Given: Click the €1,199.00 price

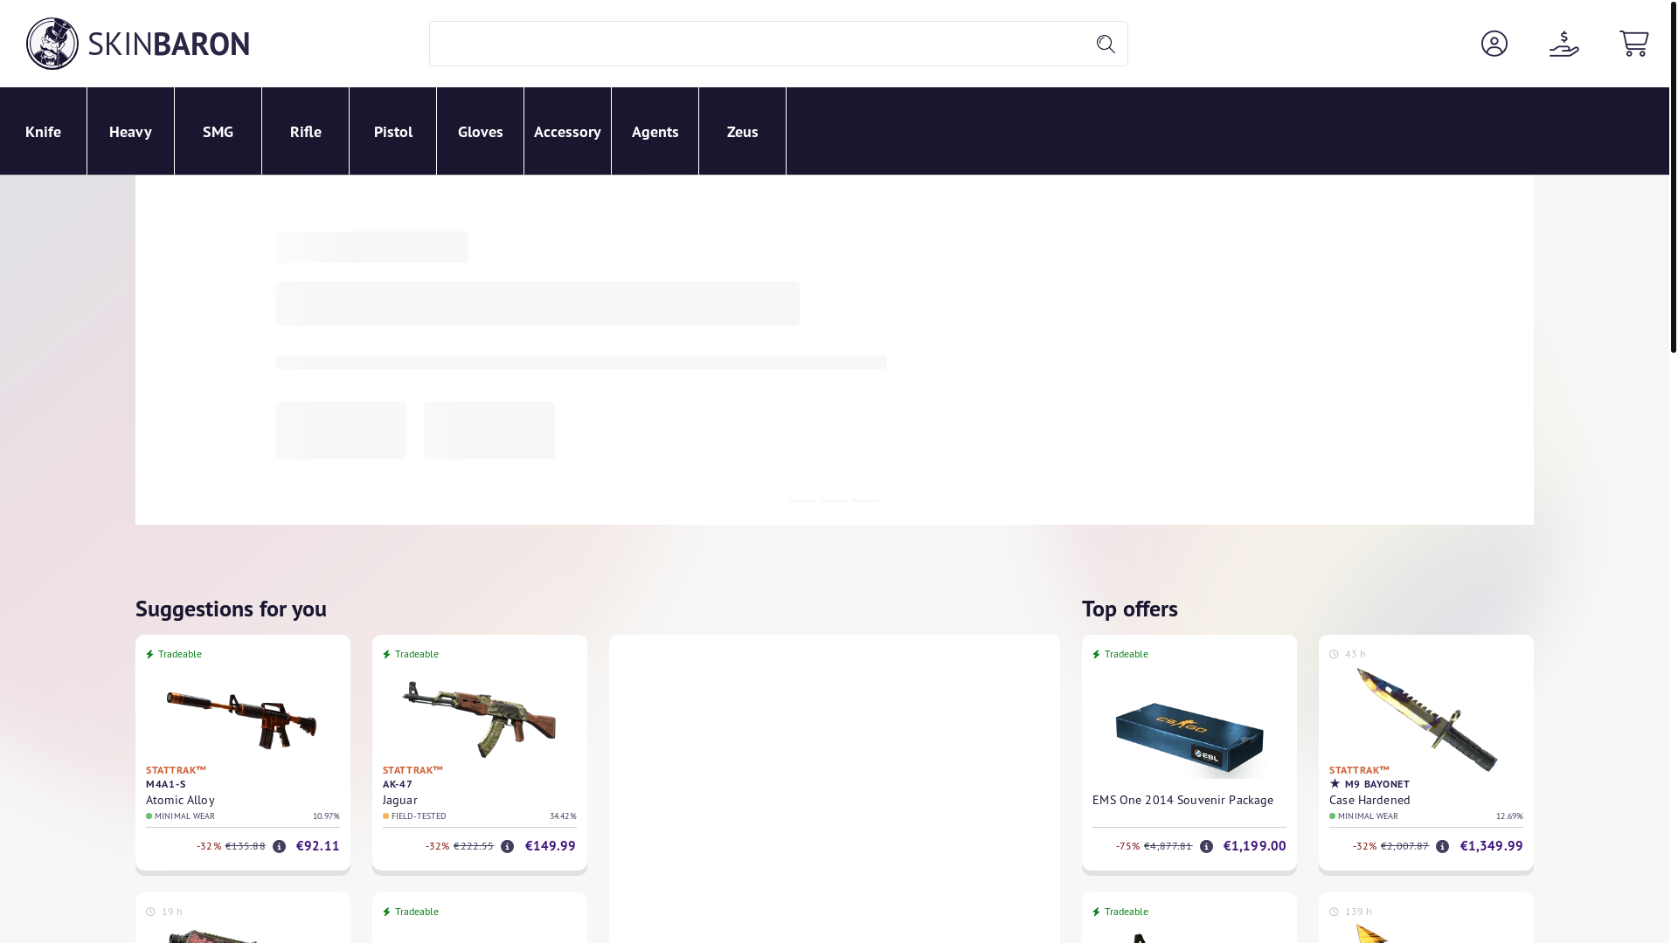Looking at the screenshot, I should [1255, 846].
